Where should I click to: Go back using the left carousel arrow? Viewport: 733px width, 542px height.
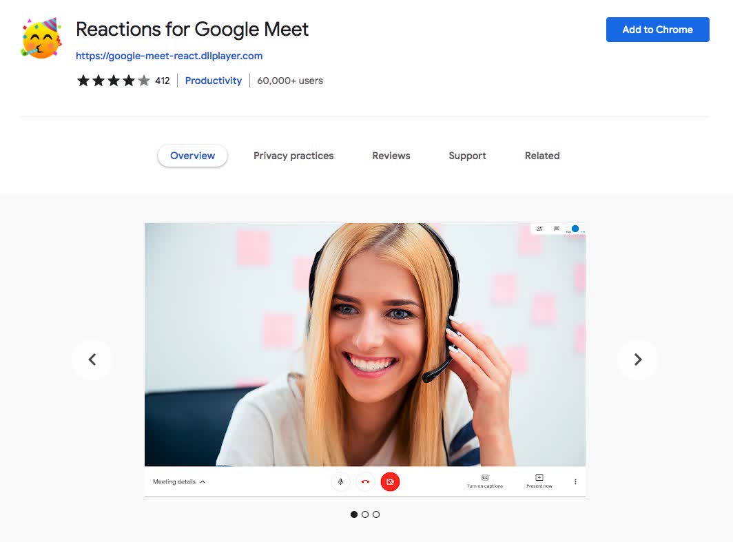pos(92,359)
